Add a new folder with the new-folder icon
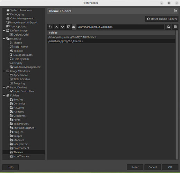Image resolution: width=180 pixels, height=173 pixels. point(50,27)
